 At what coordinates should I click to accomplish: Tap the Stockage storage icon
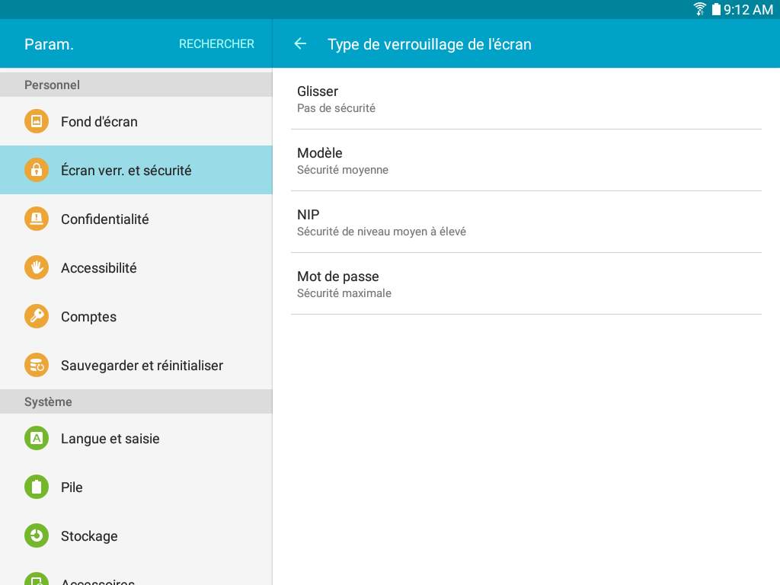point(37,535)
